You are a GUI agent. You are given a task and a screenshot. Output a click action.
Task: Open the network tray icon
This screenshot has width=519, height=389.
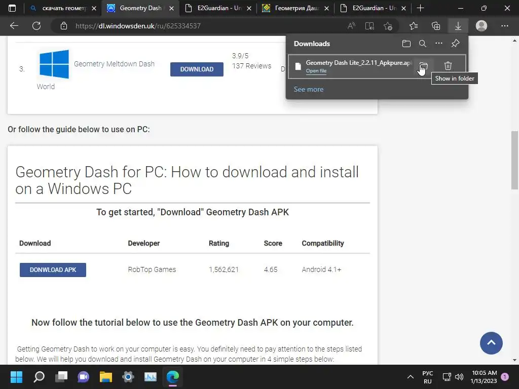point(447,377)
